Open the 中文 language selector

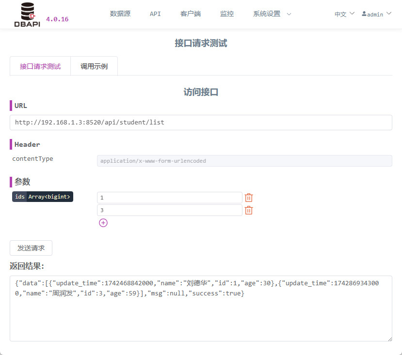(344, 14)
